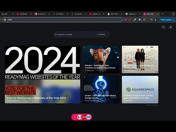Open a new browser tab with plus

[163, 14]
